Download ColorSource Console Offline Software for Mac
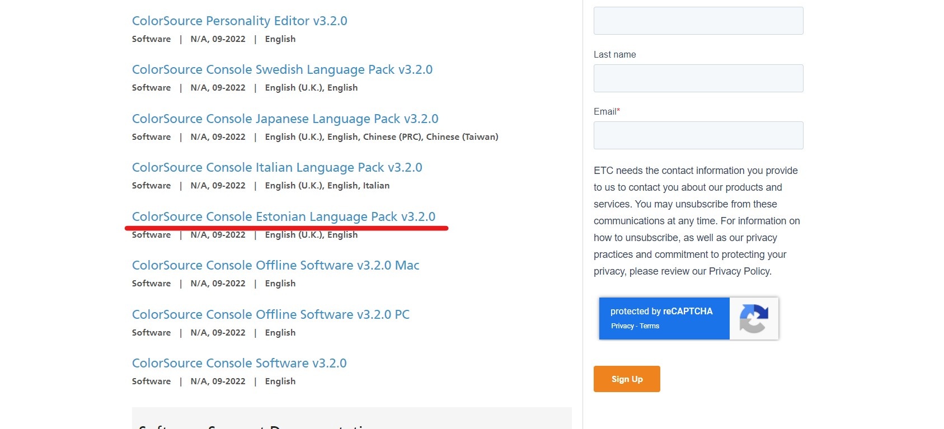This screenshot has height=429, width=944. pyautogui.click(x=275, y=266)
